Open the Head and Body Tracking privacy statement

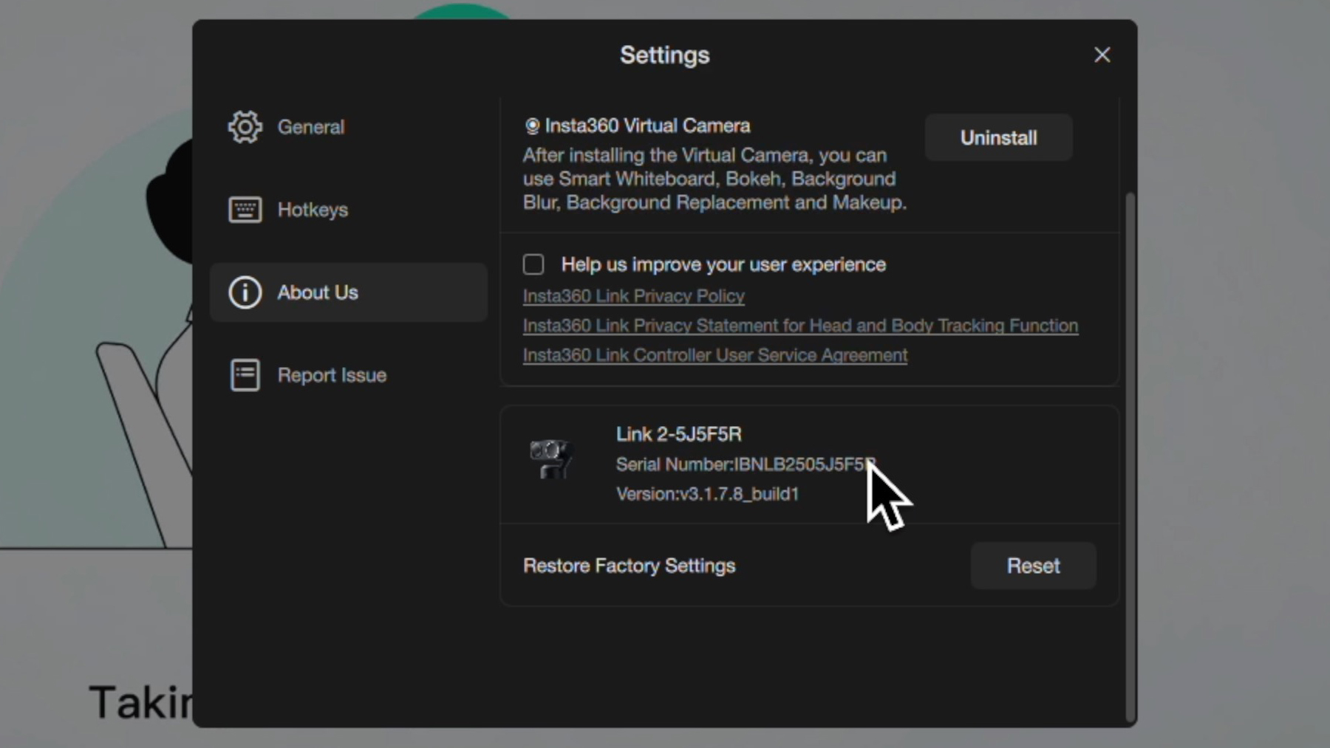[x=800, y=326]
